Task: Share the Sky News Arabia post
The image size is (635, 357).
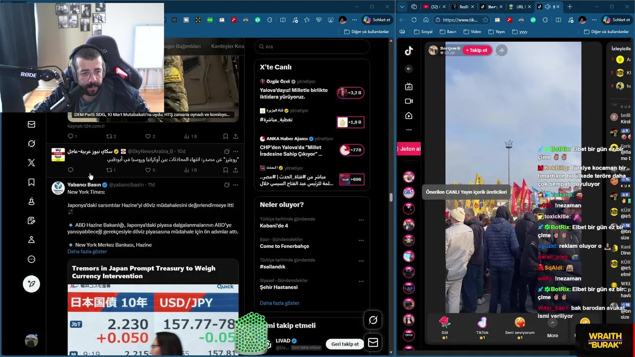Action: (236, 170)
